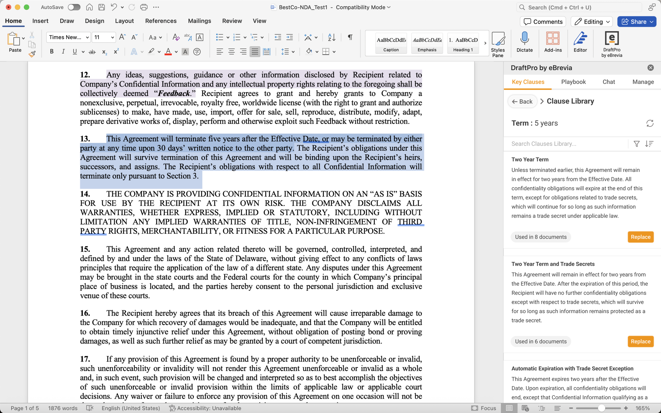Toggle Italic formatting
This screenshot has width=661, height=413.
coord(63,52)
